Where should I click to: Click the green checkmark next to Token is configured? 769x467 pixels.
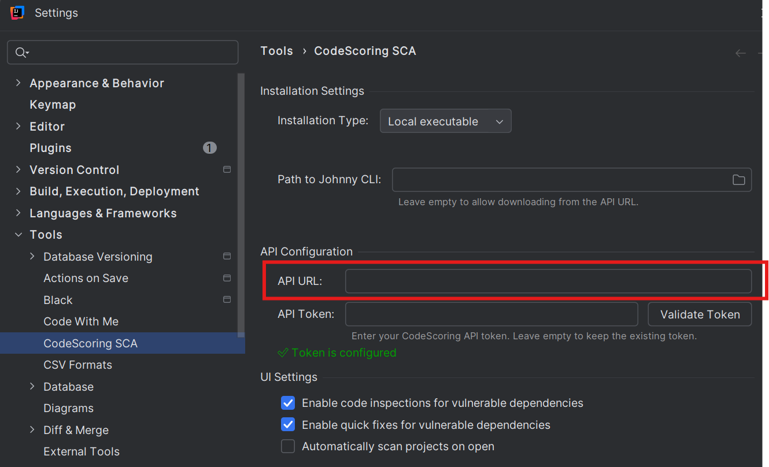point(283,353)
